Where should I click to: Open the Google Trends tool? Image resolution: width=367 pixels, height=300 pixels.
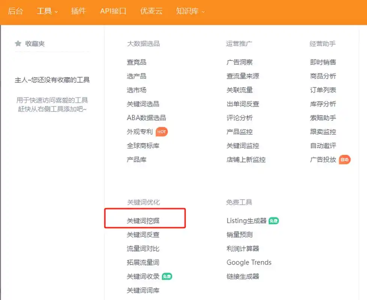(x=249, y=262)
